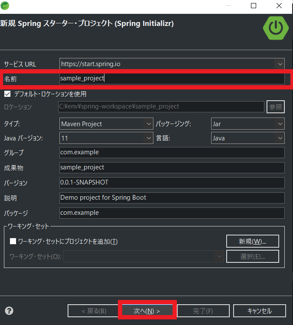Click the バージョン field 0.0.1-SNAPSHOT
The image size is (293, 325).
(172, 183)
